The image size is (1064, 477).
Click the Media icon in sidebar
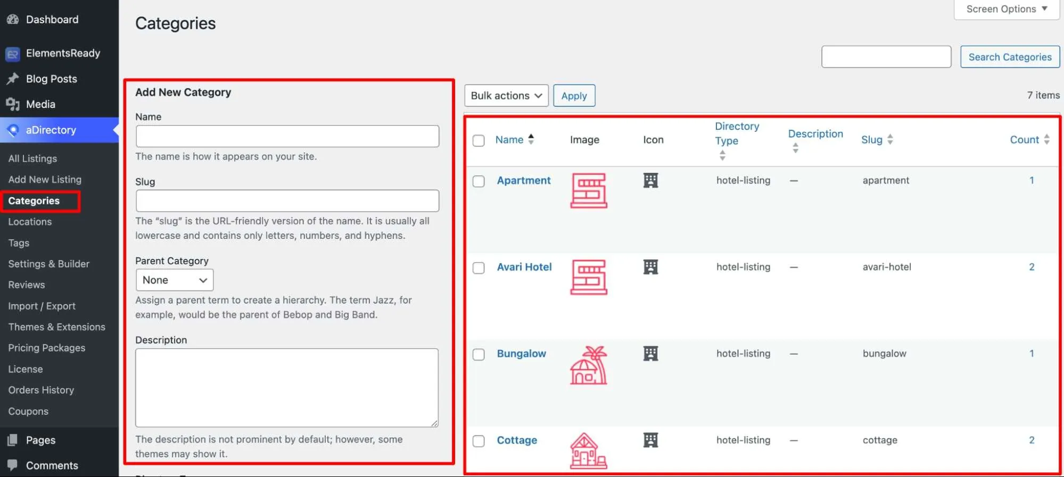(13, 104)
